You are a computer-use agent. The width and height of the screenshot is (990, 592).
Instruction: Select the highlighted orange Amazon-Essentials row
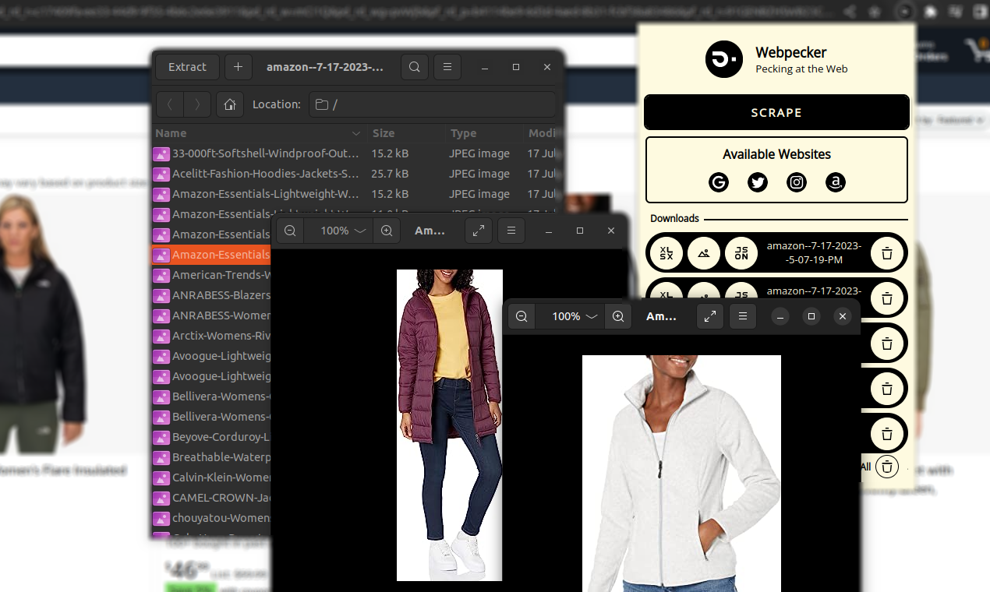pos(211,255)
